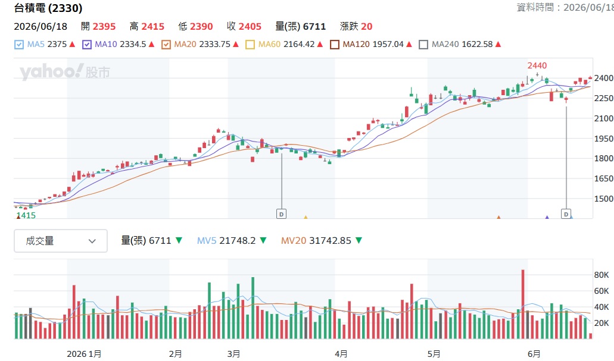Click the D dividend marker in June

click(566, 214)
